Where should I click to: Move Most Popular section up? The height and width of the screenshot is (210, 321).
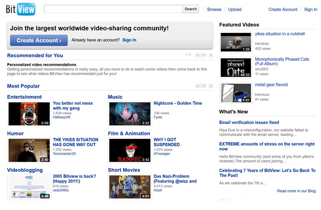(198, 86)
